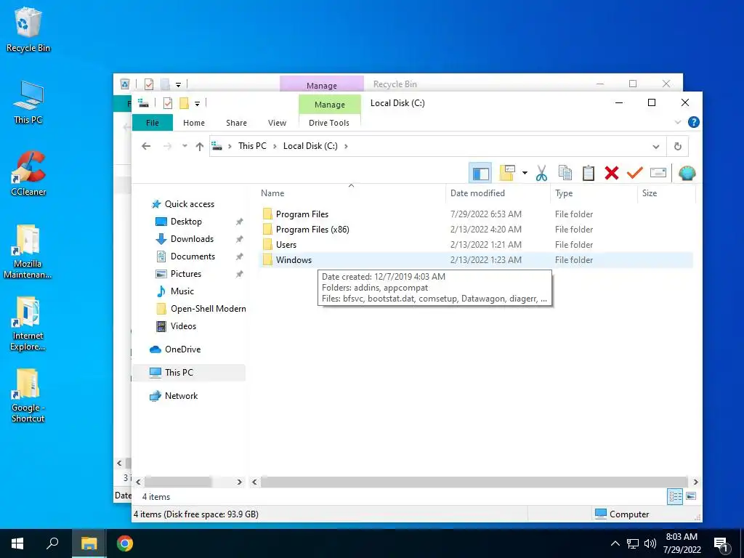Expand chevron after Local Disk (C:) breadcrumb

click(x=346, y=146)
